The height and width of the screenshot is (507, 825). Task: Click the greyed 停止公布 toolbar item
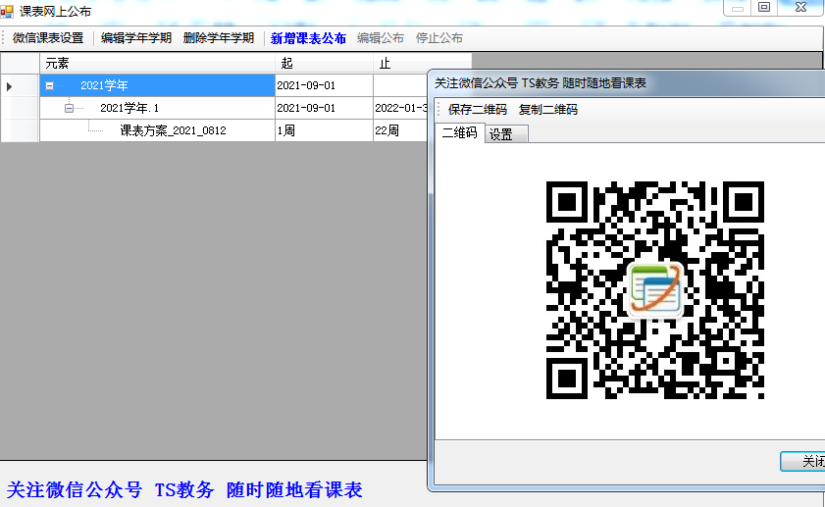coord(439,38)
